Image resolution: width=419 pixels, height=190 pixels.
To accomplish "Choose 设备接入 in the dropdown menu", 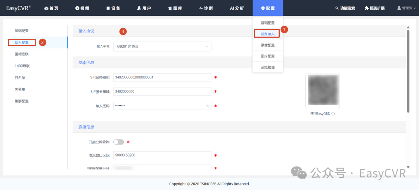I will 268,34.
